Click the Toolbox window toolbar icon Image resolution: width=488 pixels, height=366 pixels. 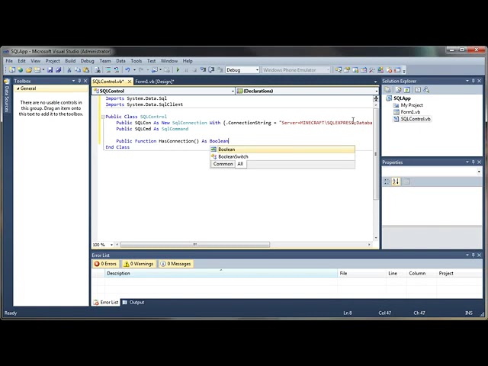pos(372,69)
